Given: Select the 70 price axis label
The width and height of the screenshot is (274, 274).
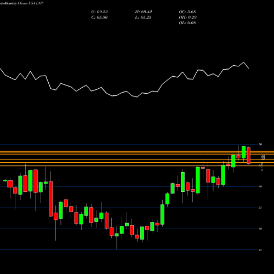Looking at the screenshot, I should (260, 144).
